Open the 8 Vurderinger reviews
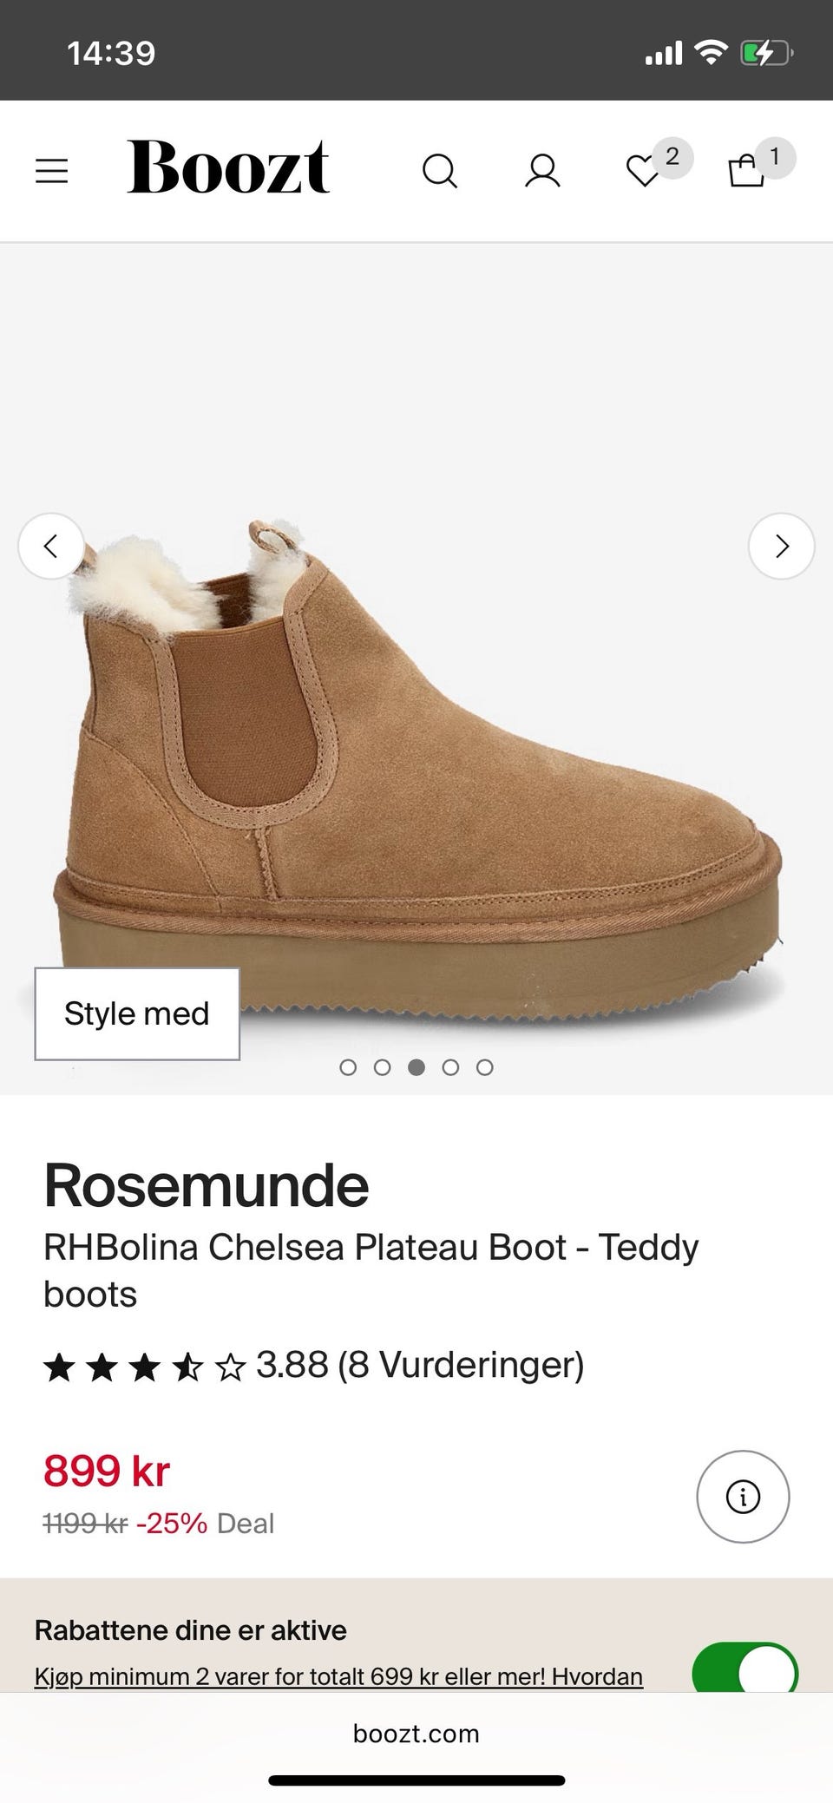This screenshot has height=1803, width=833. point(460,1365)
